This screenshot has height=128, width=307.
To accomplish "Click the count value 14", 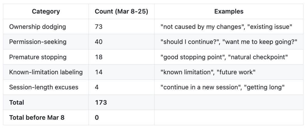I will point(98,72).
